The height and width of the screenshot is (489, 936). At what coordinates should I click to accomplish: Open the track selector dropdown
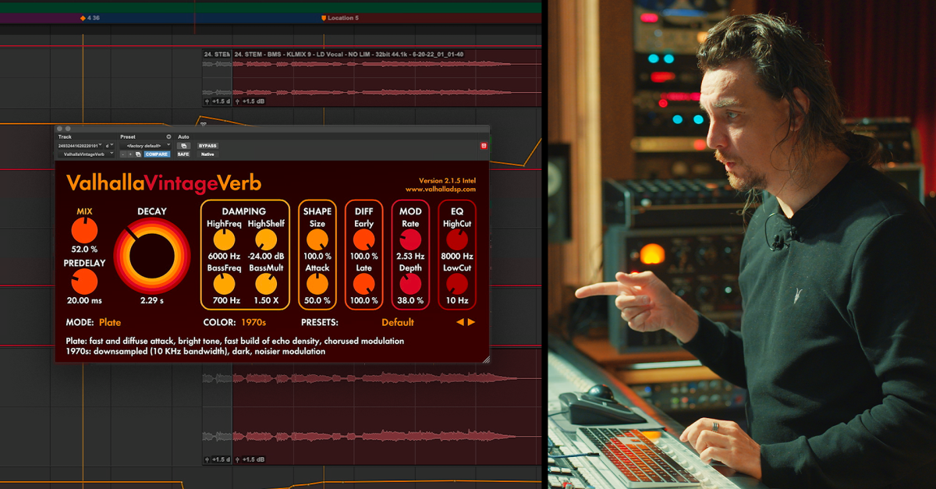point(80,146)
